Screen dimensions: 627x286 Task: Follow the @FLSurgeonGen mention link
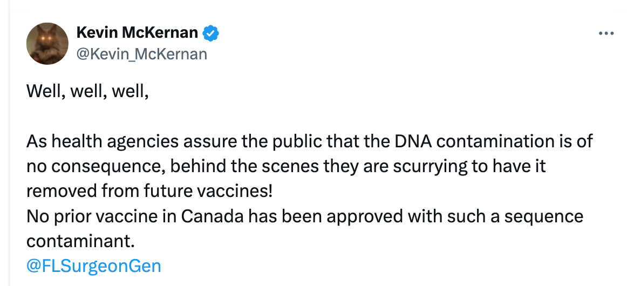pyautogui.click(x=93, y=265)
